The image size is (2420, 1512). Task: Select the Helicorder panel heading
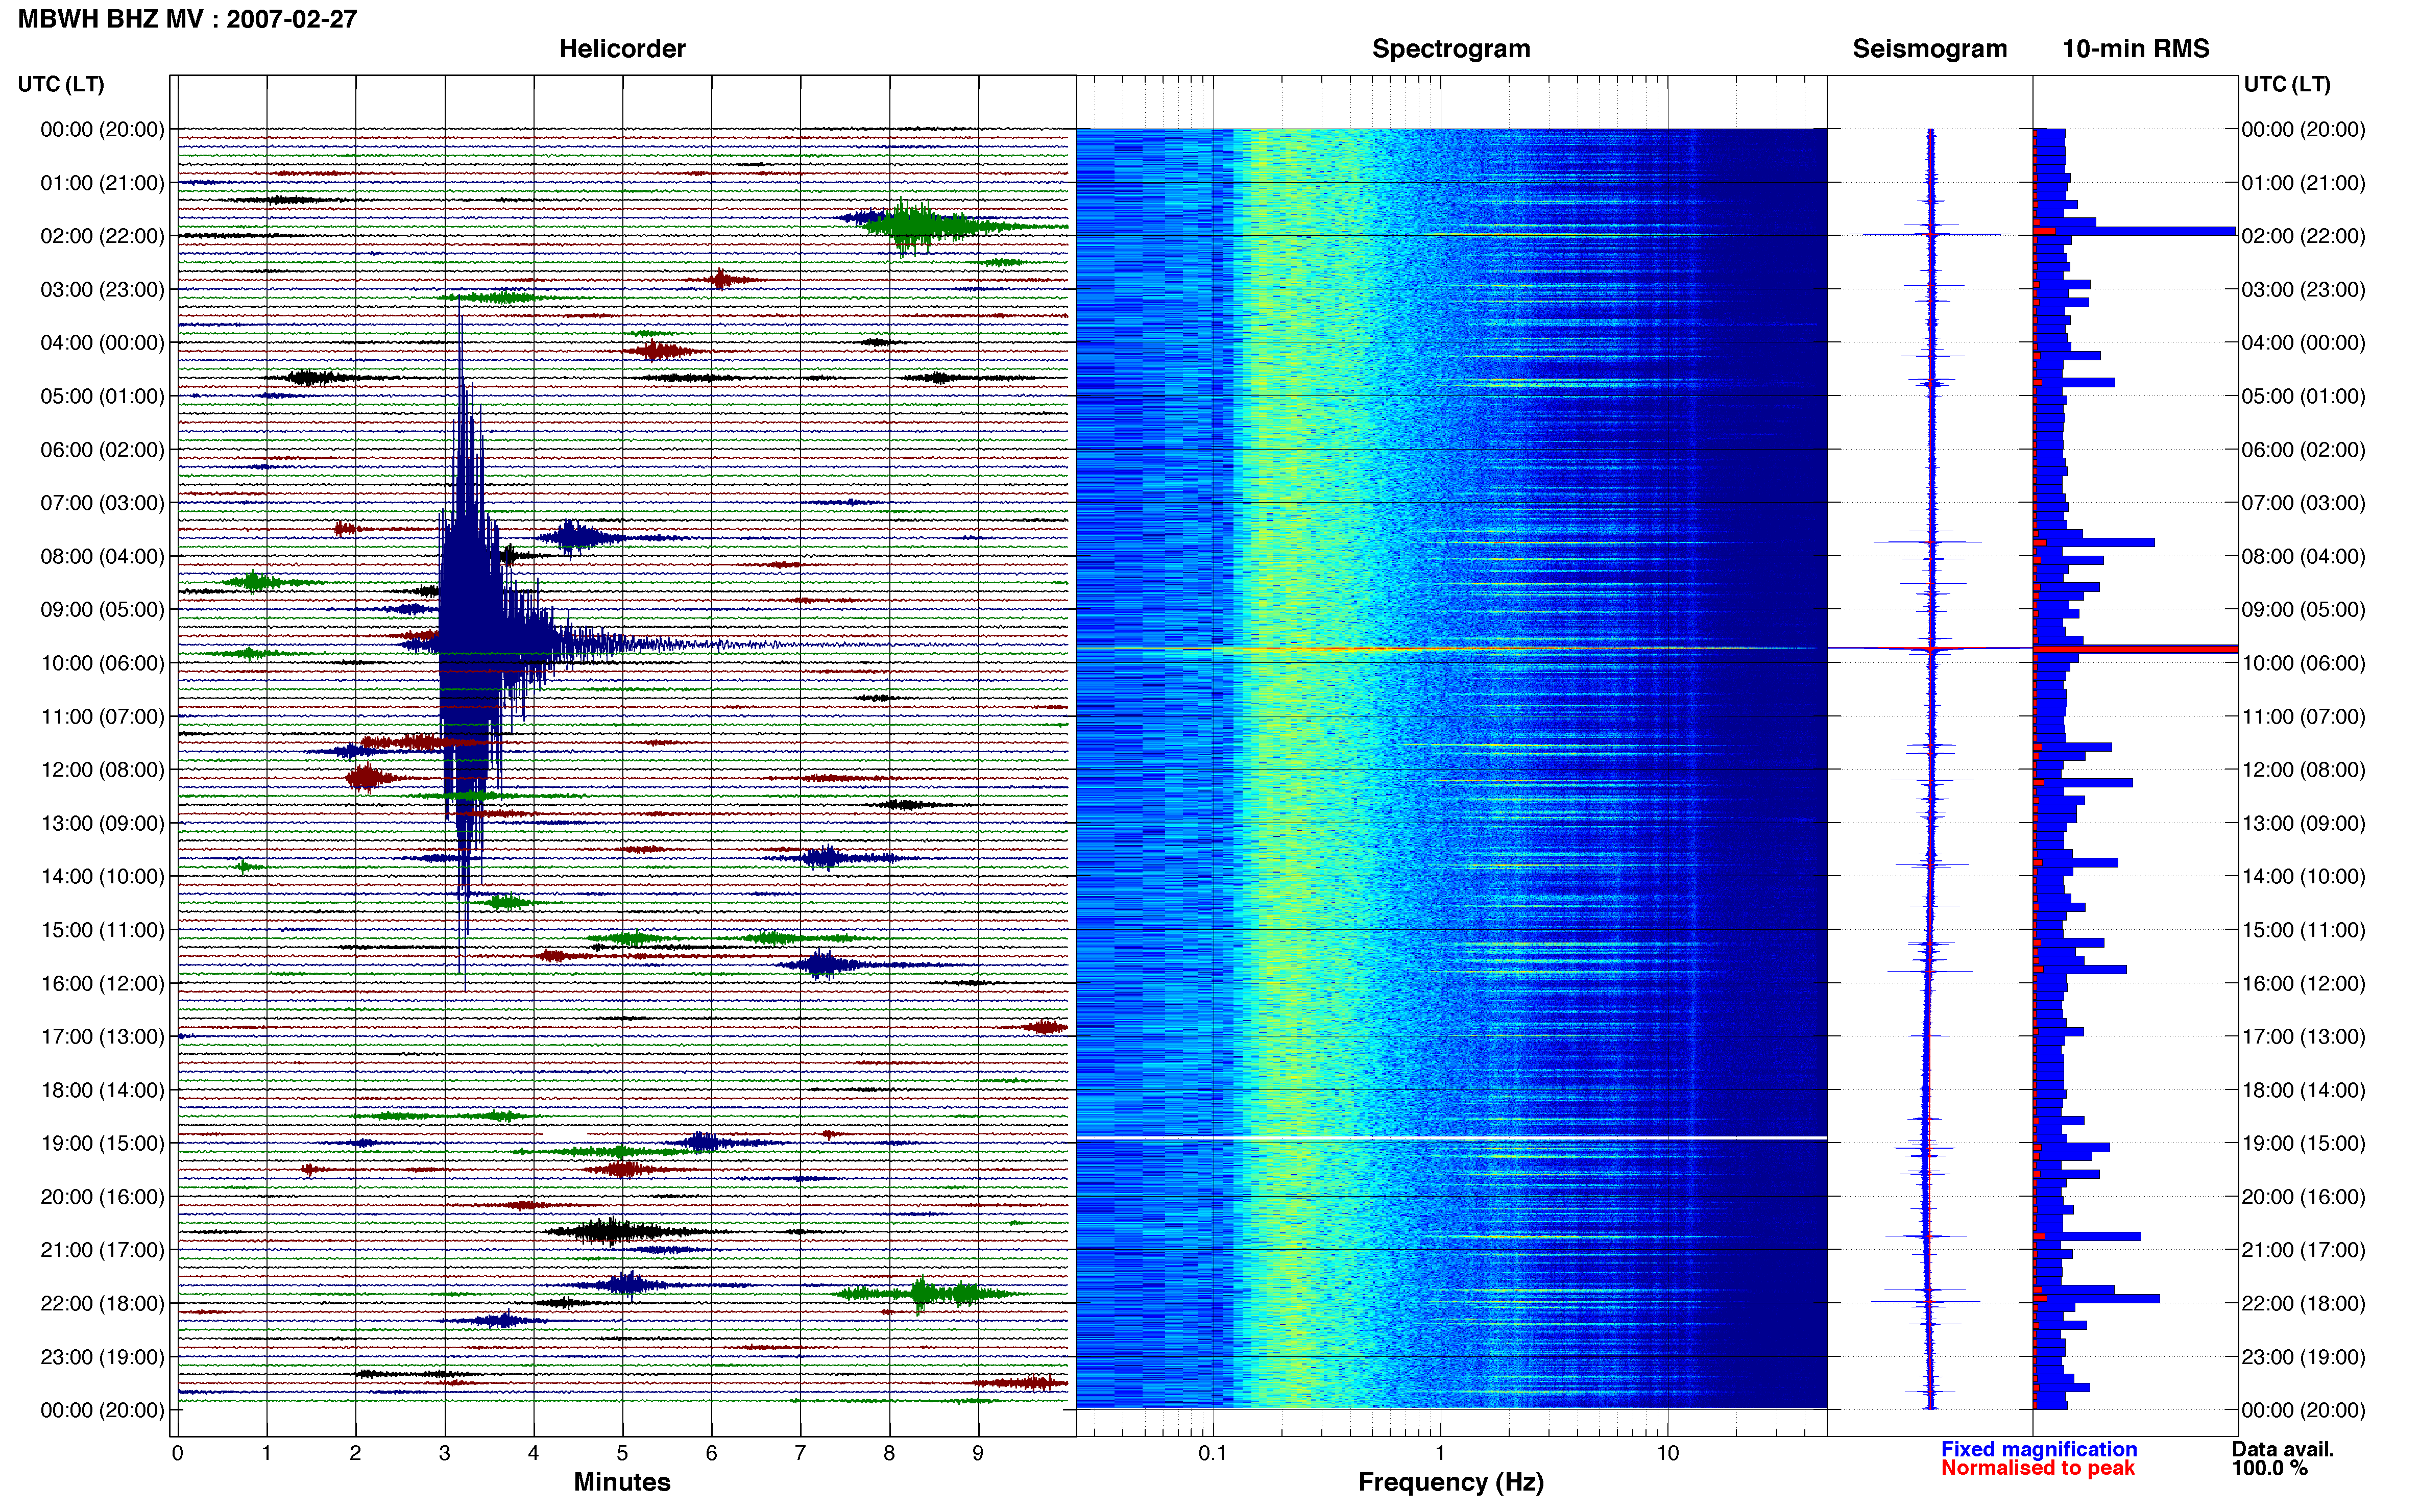point(622,49)
